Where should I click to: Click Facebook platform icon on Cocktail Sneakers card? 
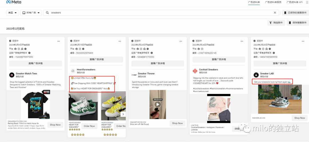coord(199,49)
